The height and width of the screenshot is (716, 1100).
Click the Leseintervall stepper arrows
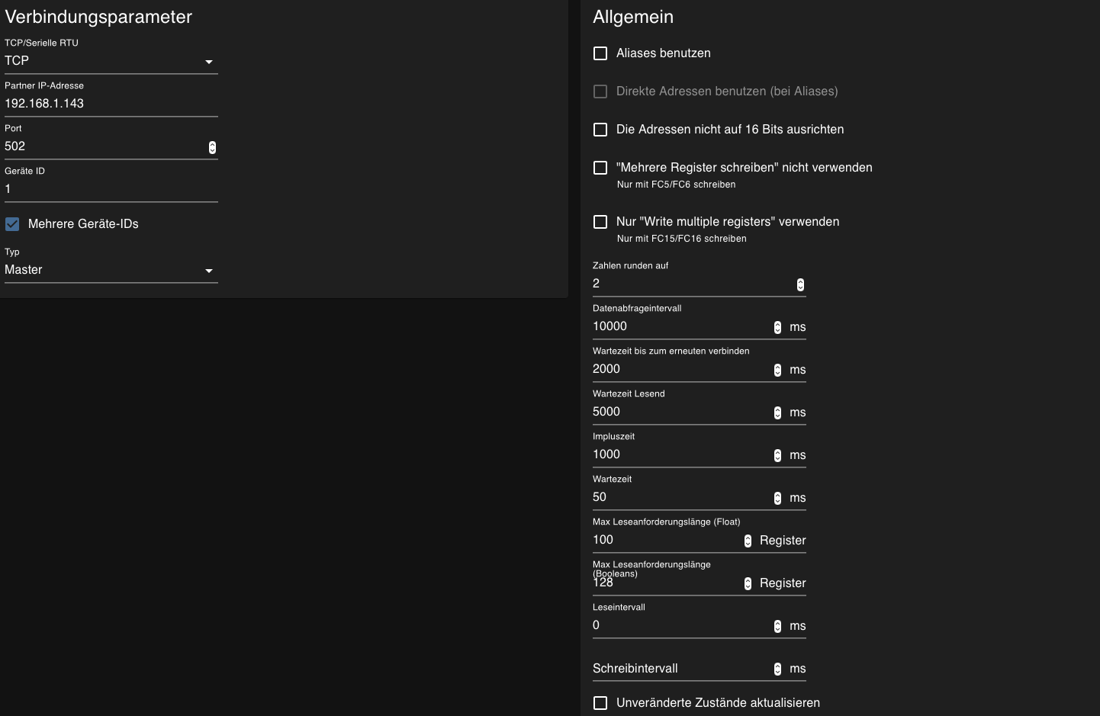point(777,626)
